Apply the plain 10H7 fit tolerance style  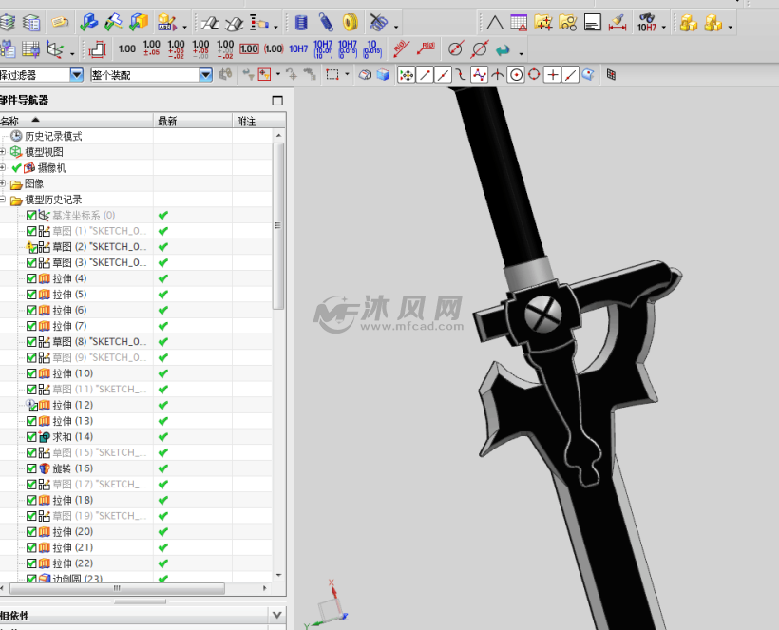tap(298, 48)
